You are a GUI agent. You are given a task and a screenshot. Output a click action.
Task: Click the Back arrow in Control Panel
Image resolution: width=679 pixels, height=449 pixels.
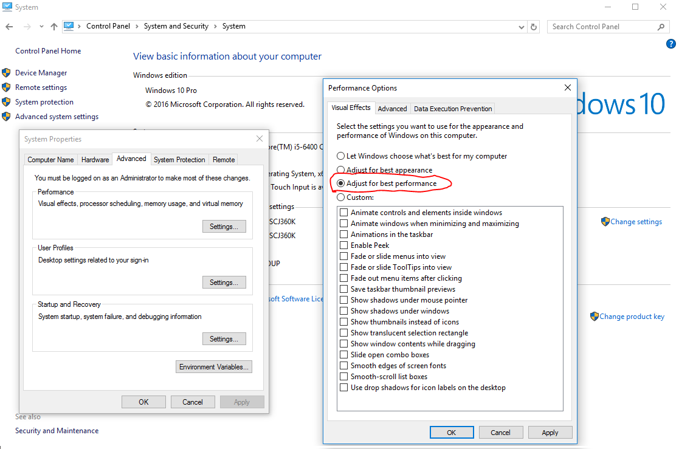click(9, 27)
